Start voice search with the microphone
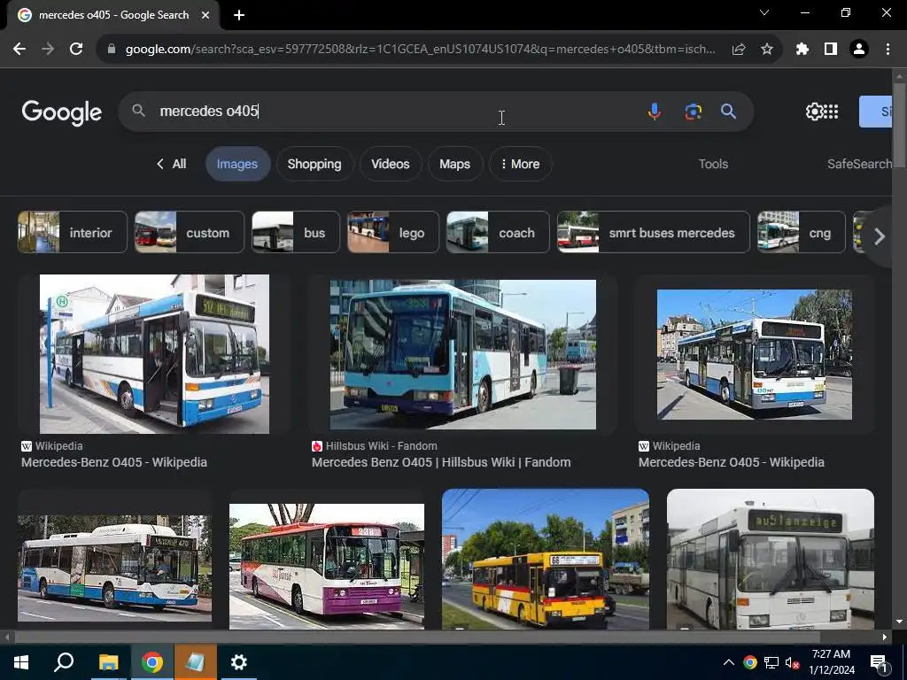Image resolution: width=907 pixels, height=680 pixels. 655,111
